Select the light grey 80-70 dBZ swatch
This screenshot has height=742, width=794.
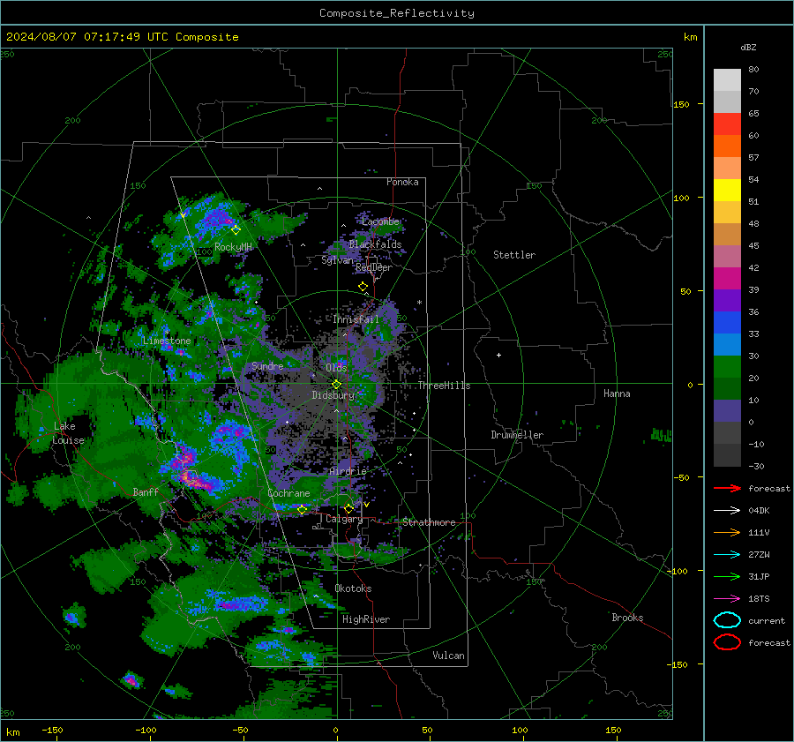click(727, 80)
